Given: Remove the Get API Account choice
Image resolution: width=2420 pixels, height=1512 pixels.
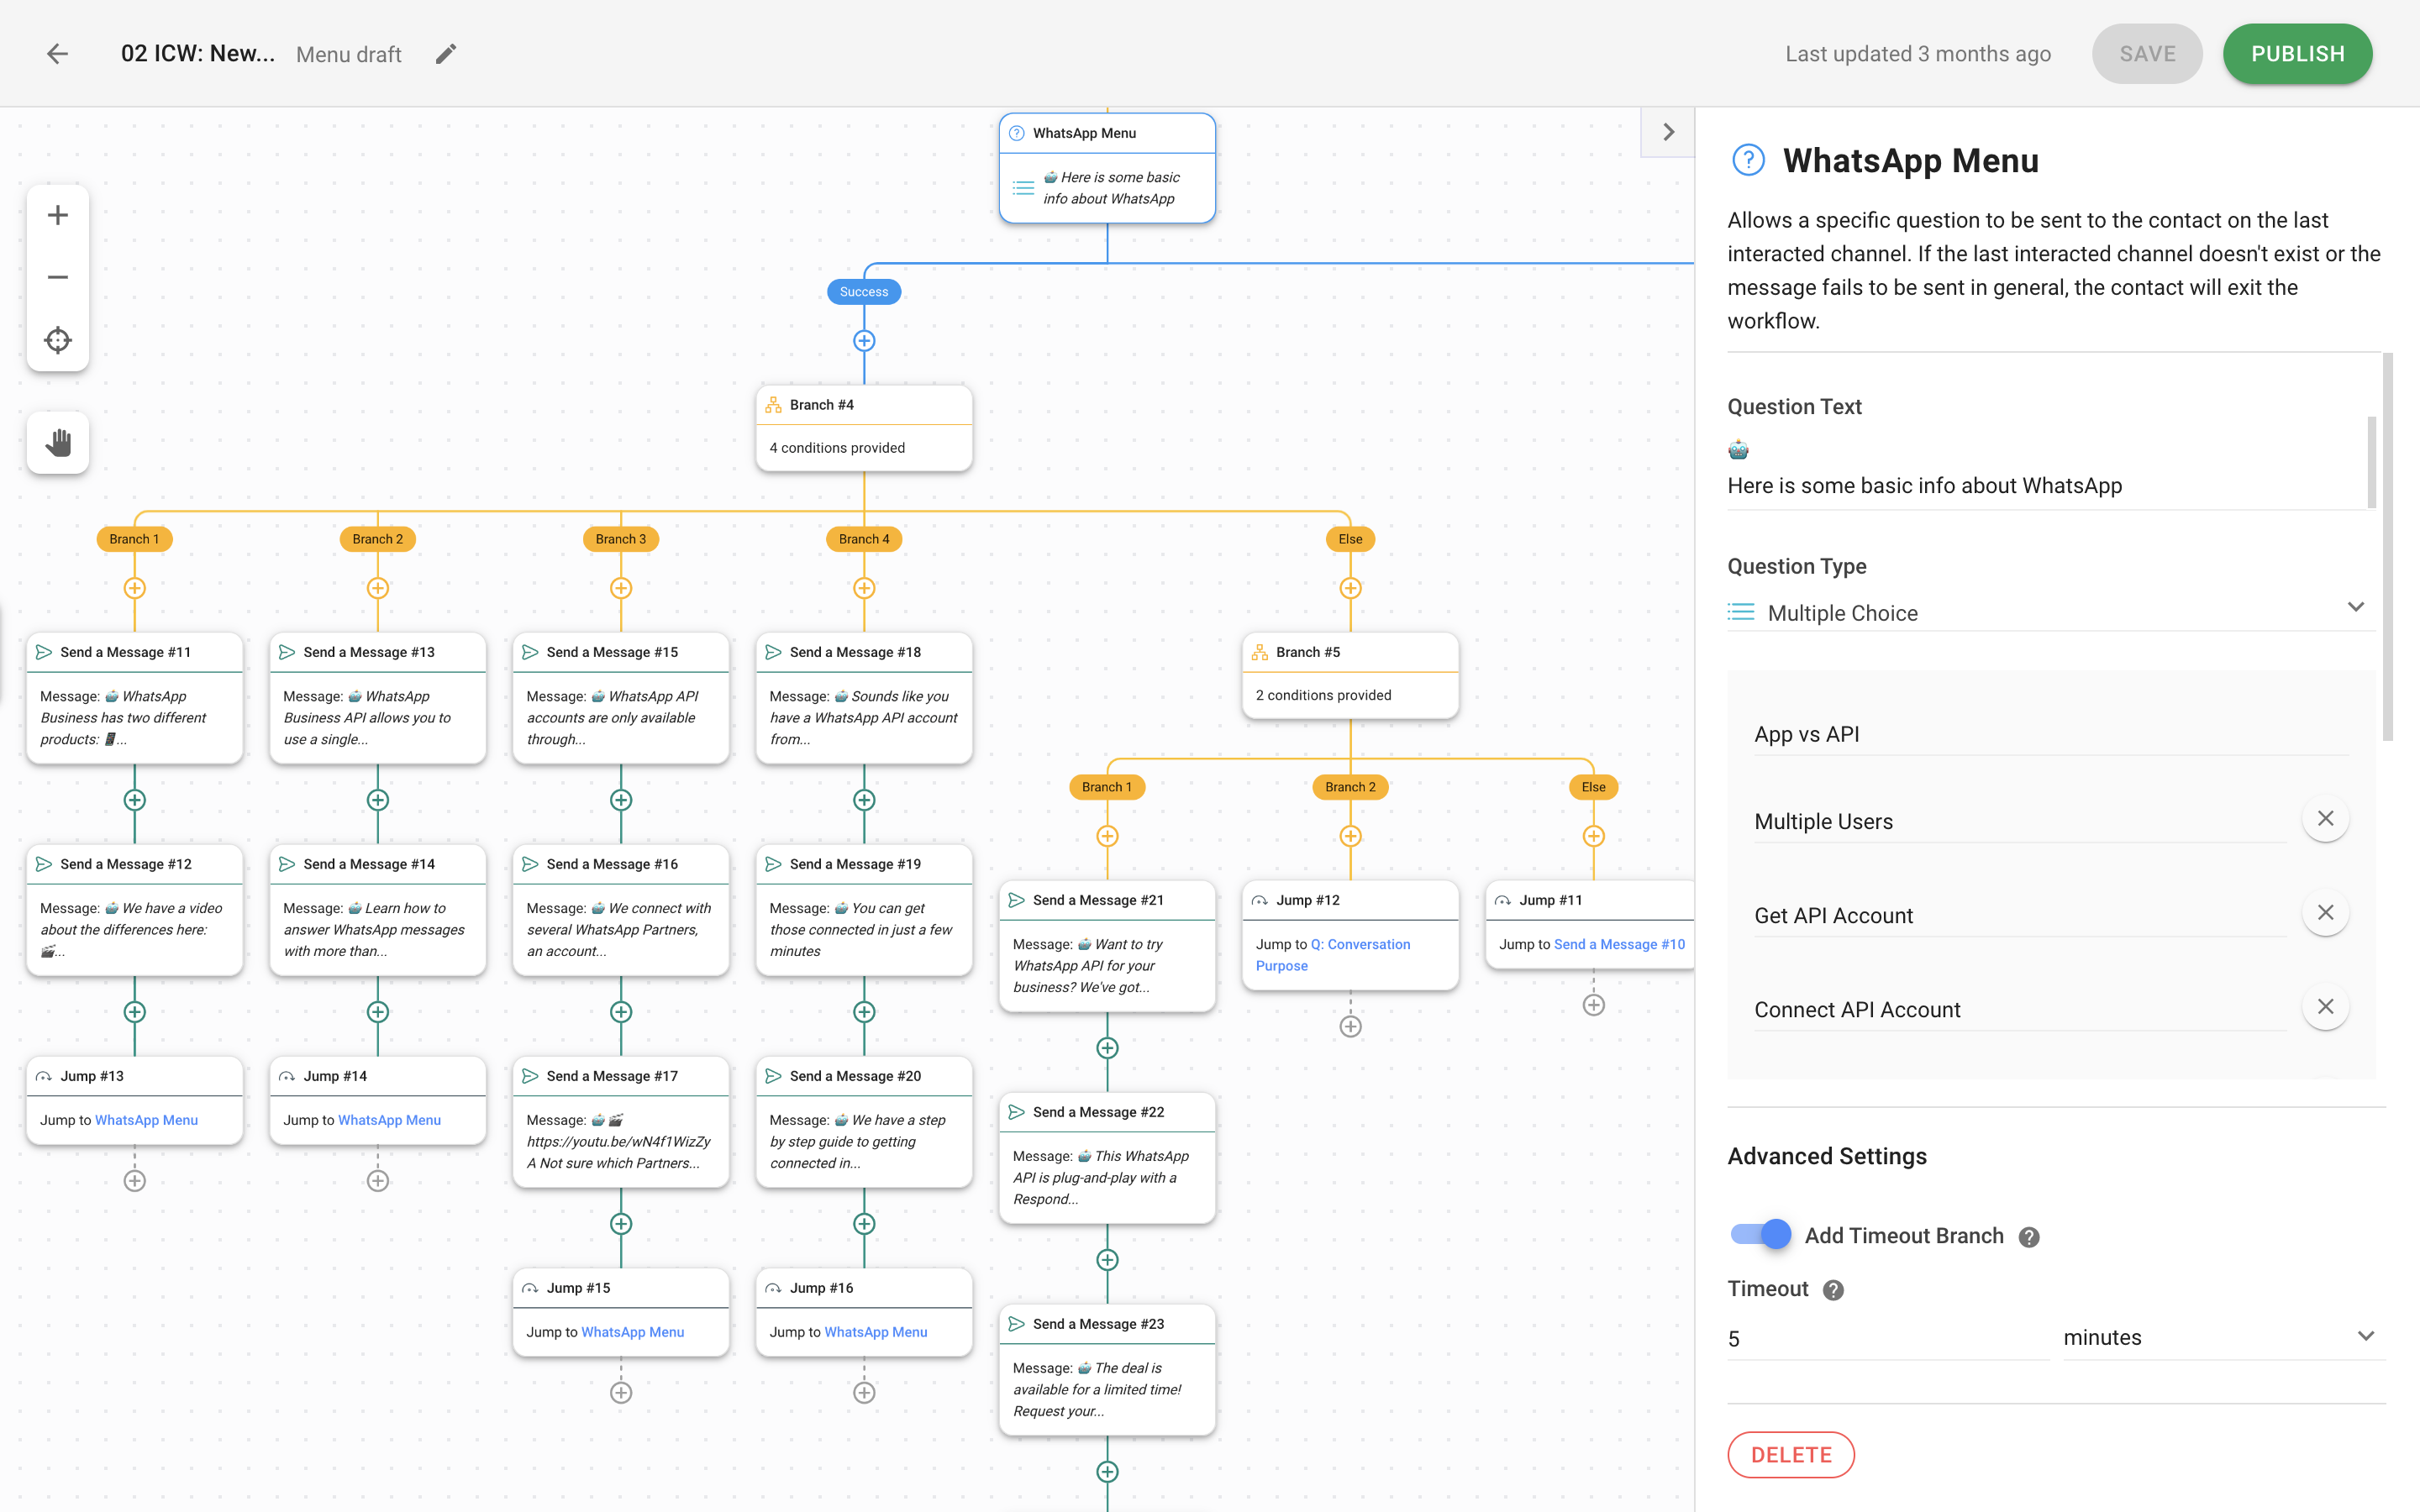Looking at the screenshot, I should (x=2325, y=913).
